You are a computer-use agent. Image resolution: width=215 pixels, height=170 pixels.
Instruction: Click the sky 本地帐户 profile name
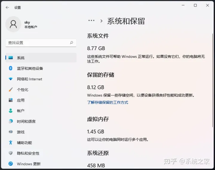[x=31, y=24]
